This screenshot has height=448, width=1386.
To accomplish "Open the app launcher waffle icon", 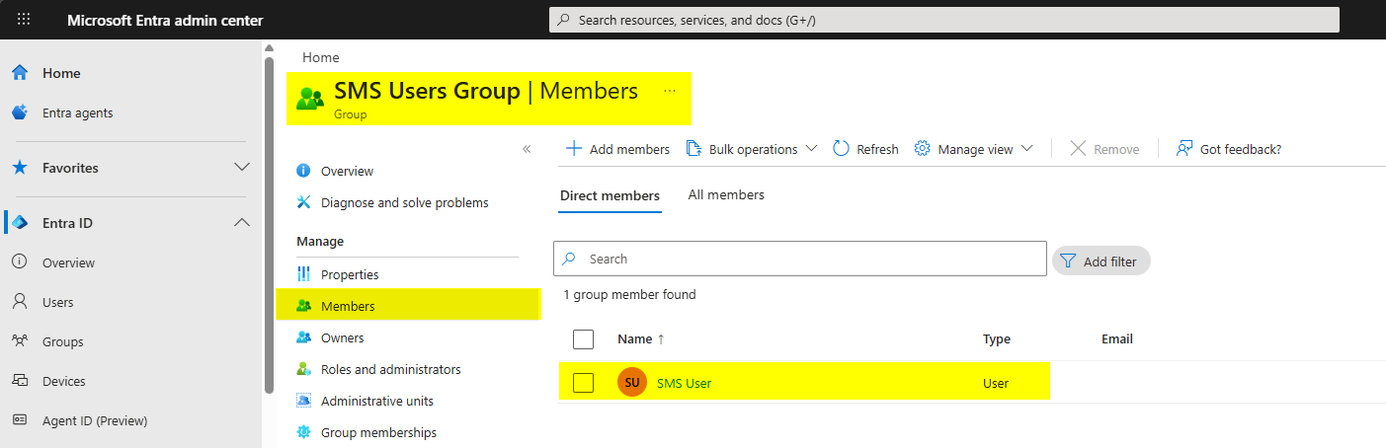I will pyautogui.click(x=24, y=20).
